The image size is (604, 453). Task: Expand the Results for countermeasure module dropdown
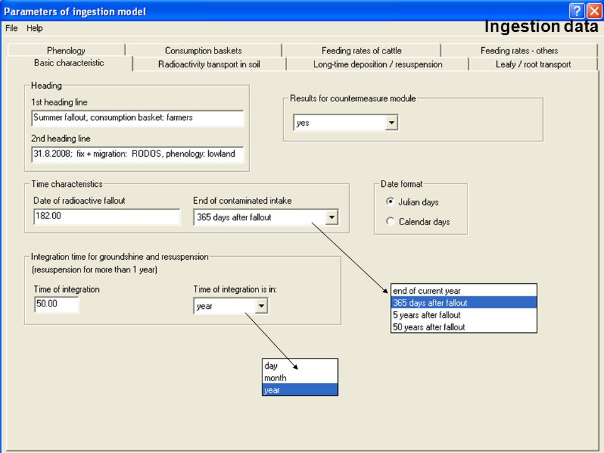[391, 123]
